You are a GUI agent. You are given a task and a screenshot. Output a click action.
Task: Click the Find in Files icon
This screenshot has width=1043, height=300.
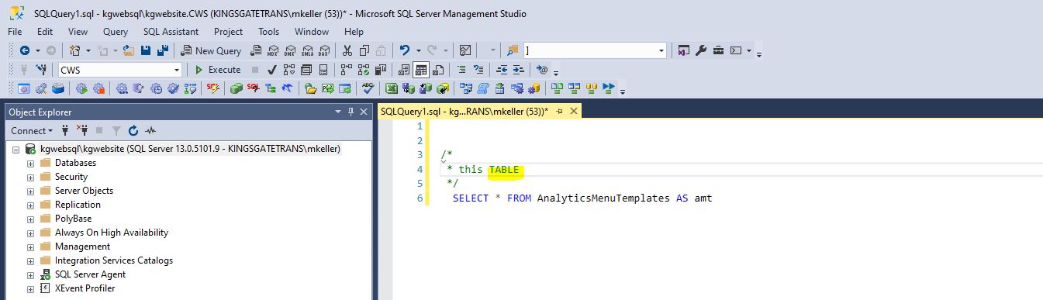tap(512, 50)
